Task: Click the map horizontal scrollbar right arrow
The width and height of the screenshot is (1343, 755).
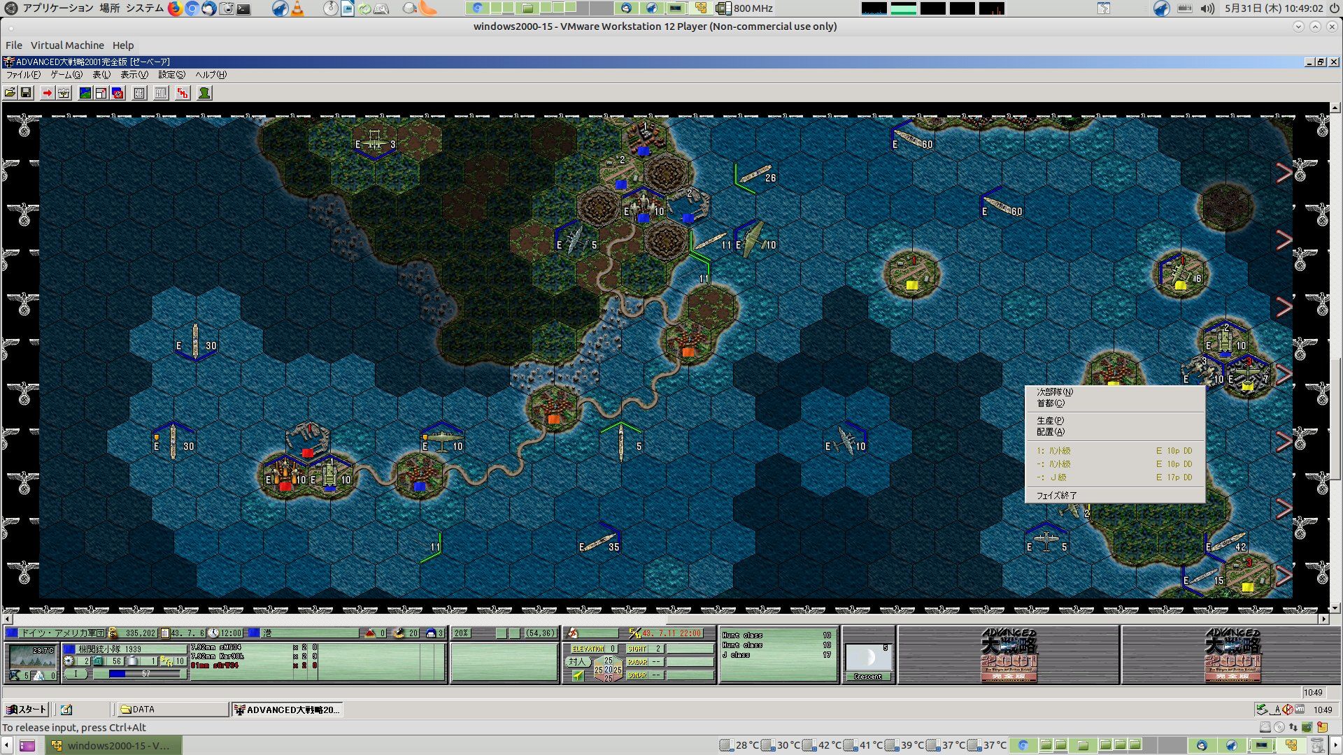Action: 1323,619
